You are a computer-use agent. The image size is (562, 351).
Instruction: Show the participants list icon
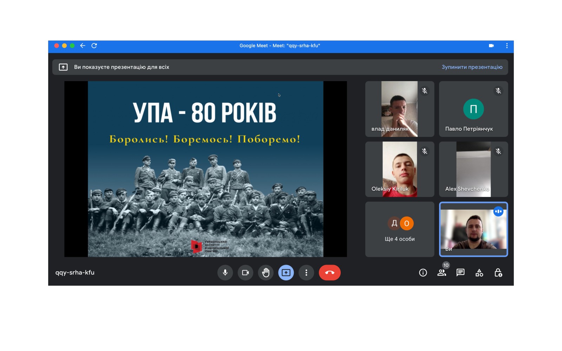442,273
